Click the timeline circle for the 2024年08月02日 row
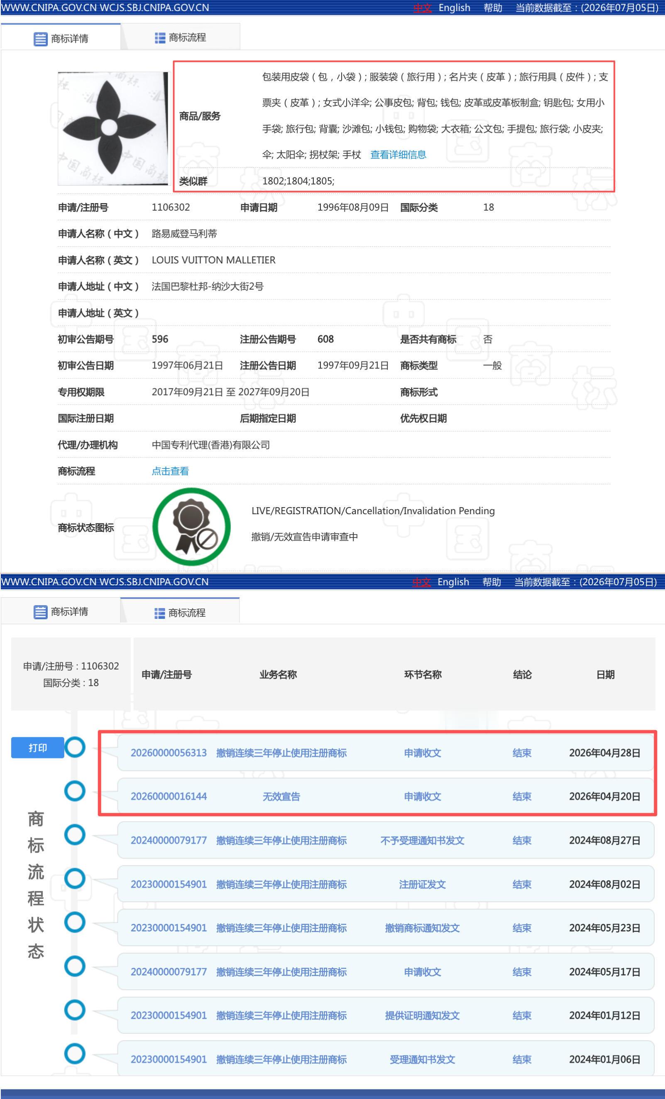 [x=75, y=878]
